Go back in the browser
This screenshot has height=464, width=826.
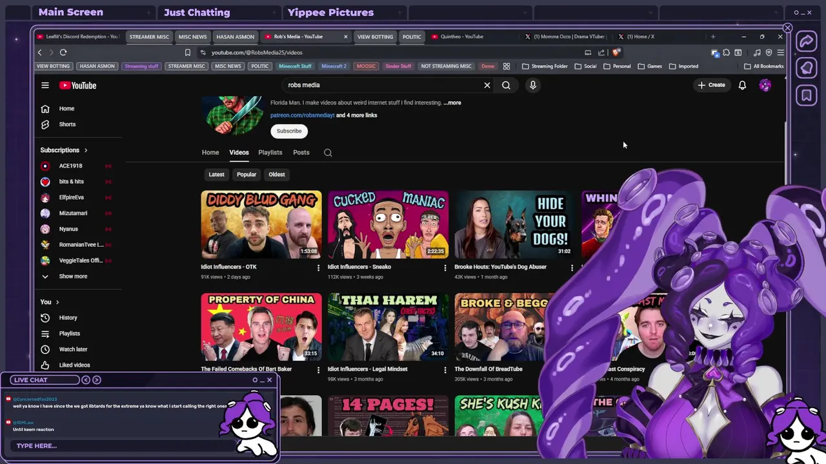pos(39,52)
